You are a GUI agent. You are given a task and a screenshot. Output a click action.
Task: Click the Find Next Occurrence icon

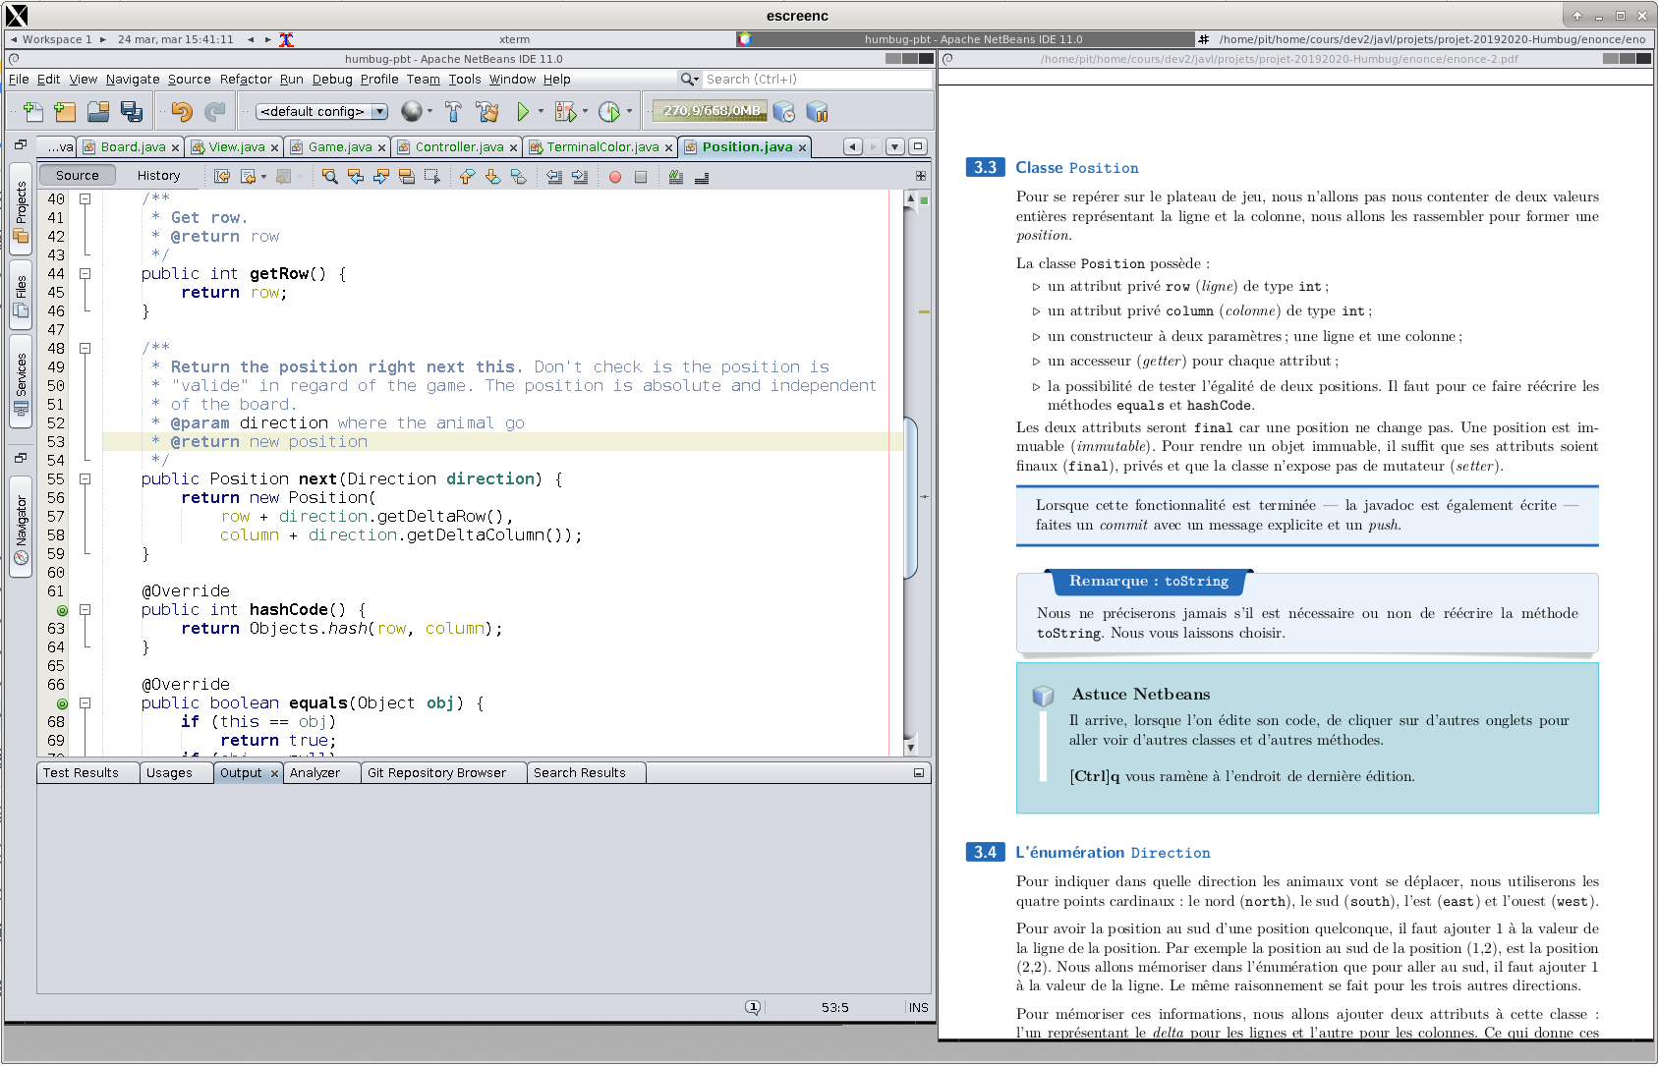pos(381,176)
